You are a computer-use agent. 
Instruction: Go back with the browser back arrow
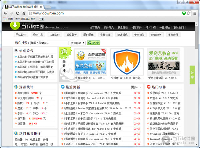(5, 13)
